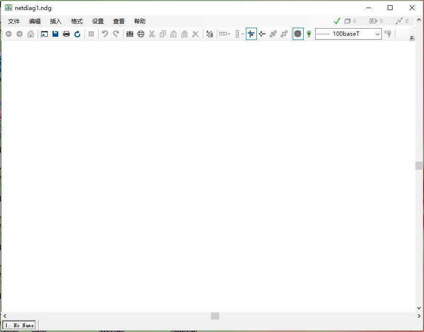The image size is (424, 332).
Task: Redo the last undone action
Action: click(x=116, y=34)
